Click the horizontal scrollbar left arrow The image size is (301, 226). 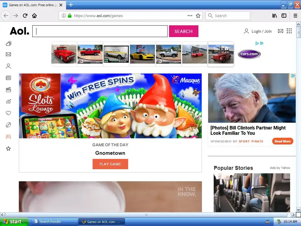(x=2, y=215)
